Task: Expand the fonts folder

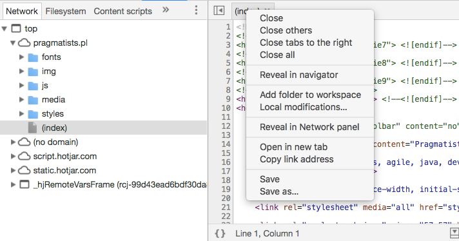Action: click(21, 57)
